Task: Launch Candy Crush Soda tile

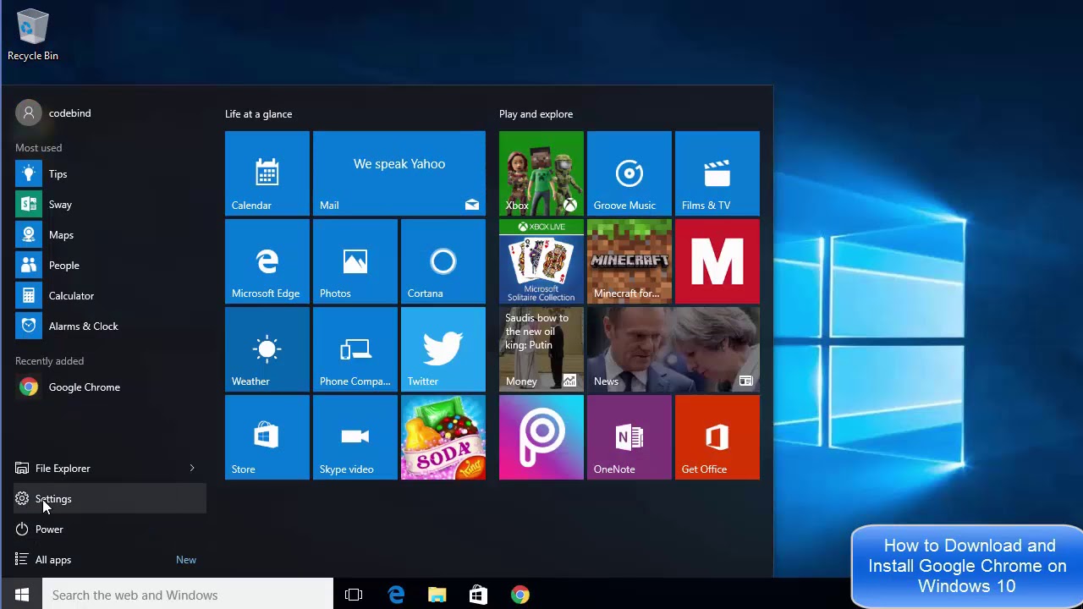Action: pos(443,437)
